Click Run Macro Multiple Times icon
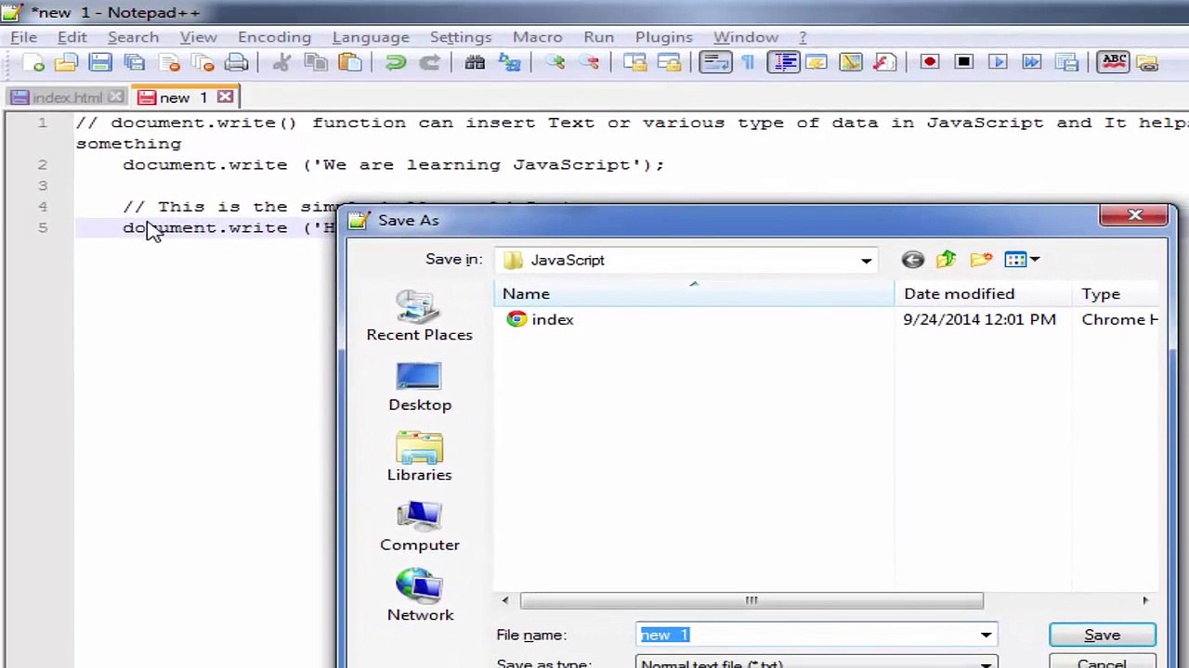 (x=1032, y=62)
